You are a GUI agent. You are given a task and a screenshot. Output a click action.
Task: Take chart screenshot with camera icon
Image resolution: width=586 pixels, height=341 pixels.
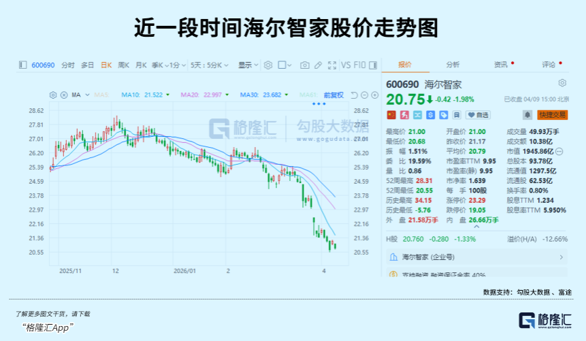click(x=305, y=65)
